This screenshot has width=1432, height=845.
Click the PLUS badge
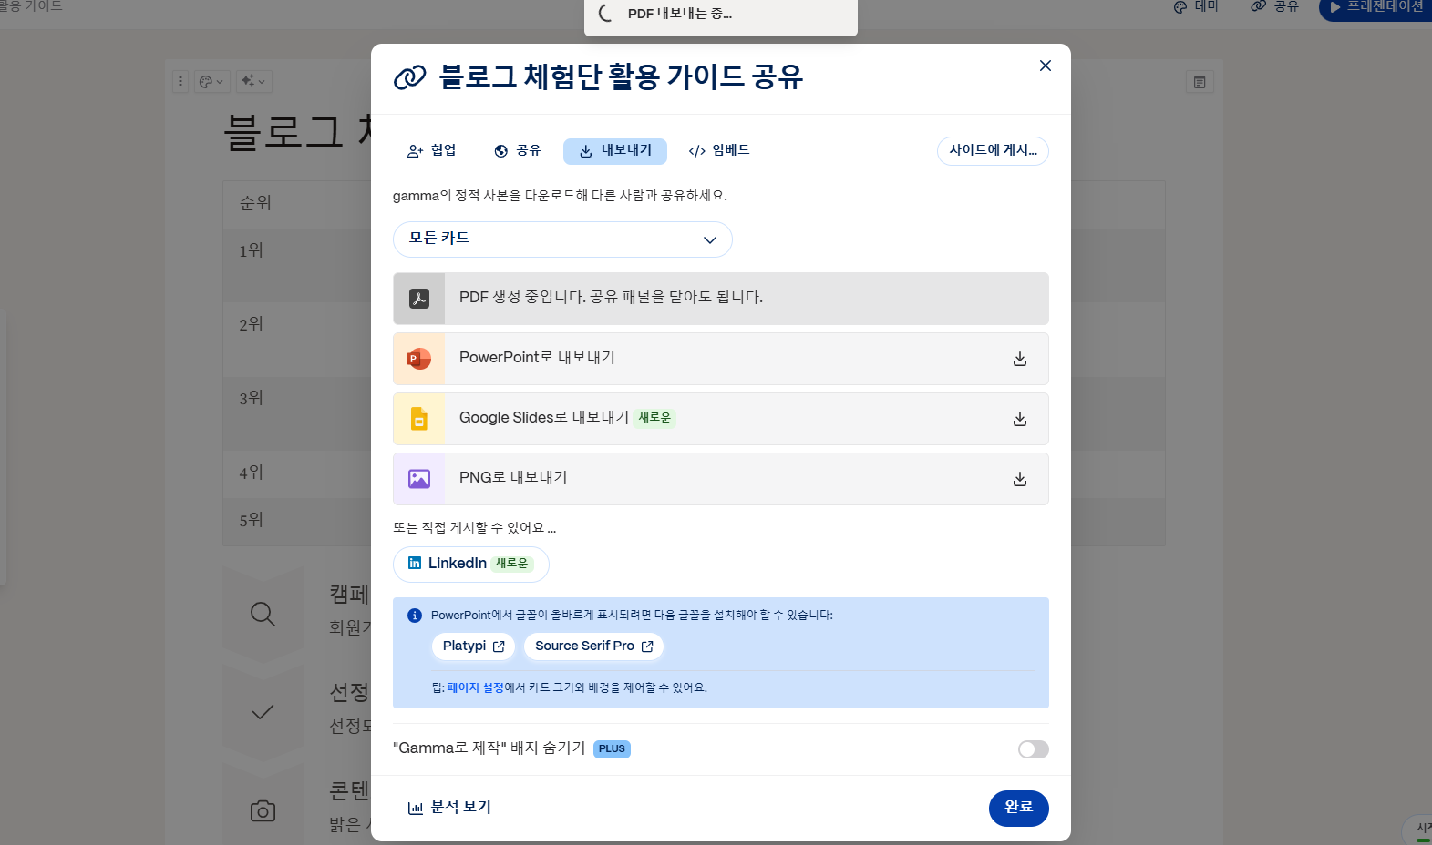click(612, 749)
